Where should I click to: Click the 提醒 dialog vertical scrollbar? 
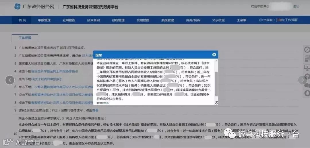coord(216,84)
